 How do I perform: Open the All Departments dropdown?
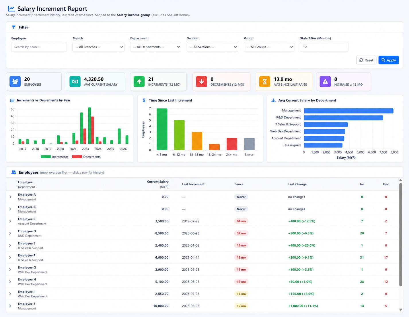point(155,47)
